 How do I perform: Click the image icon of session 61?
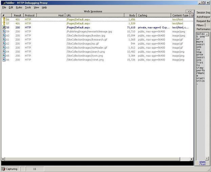click(4, 40)
